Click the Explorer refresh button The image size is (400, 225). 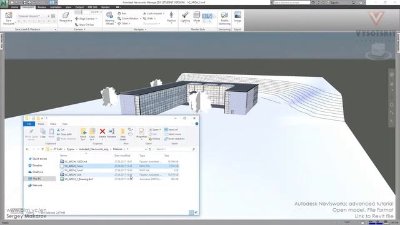point(150,149)
